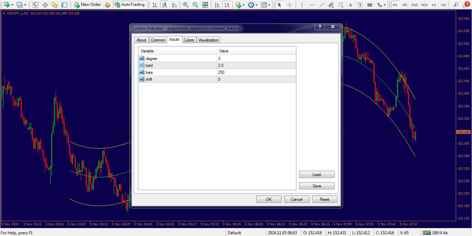
Task: Click the Reset button
Action: (x=325, y=199)
